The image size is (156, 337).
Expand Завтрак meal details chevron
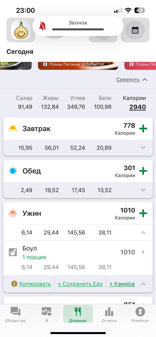(143, 148)
